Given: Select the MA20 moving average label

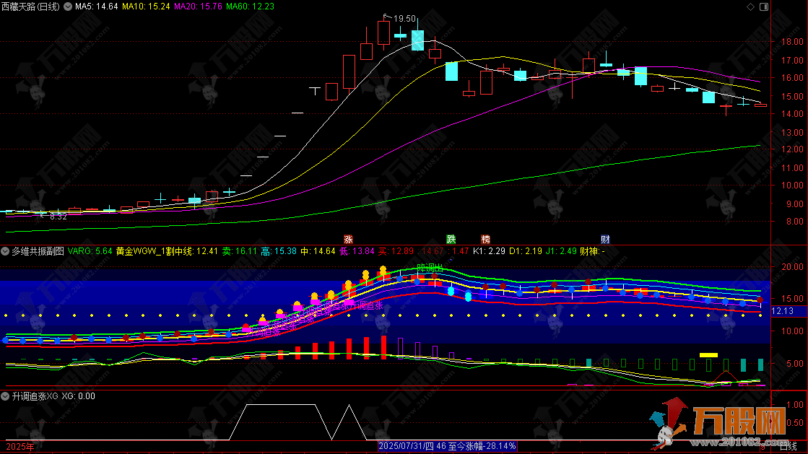Looking at the screenshot, I should tap(198, 6).
